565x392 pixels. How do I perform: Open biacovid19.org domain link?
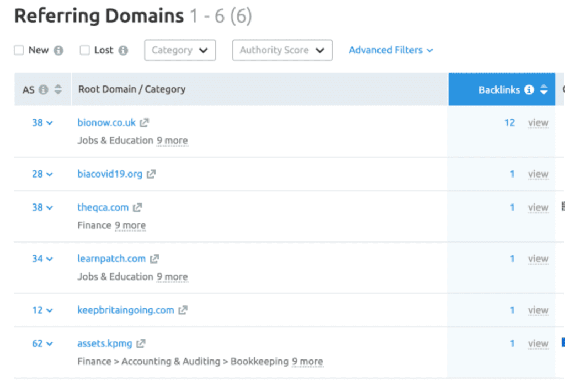[110, 174]
